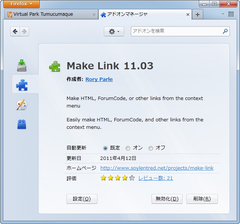Click the green Make Link add-on icon

point(55,66)
